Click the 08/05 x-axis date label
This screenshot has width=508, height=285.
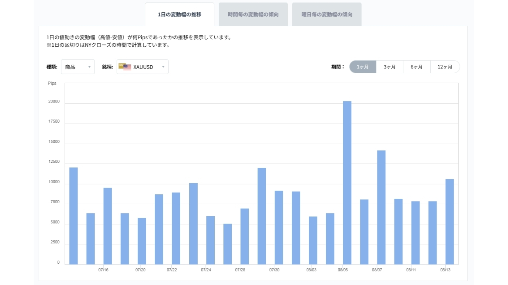point(343,270)
